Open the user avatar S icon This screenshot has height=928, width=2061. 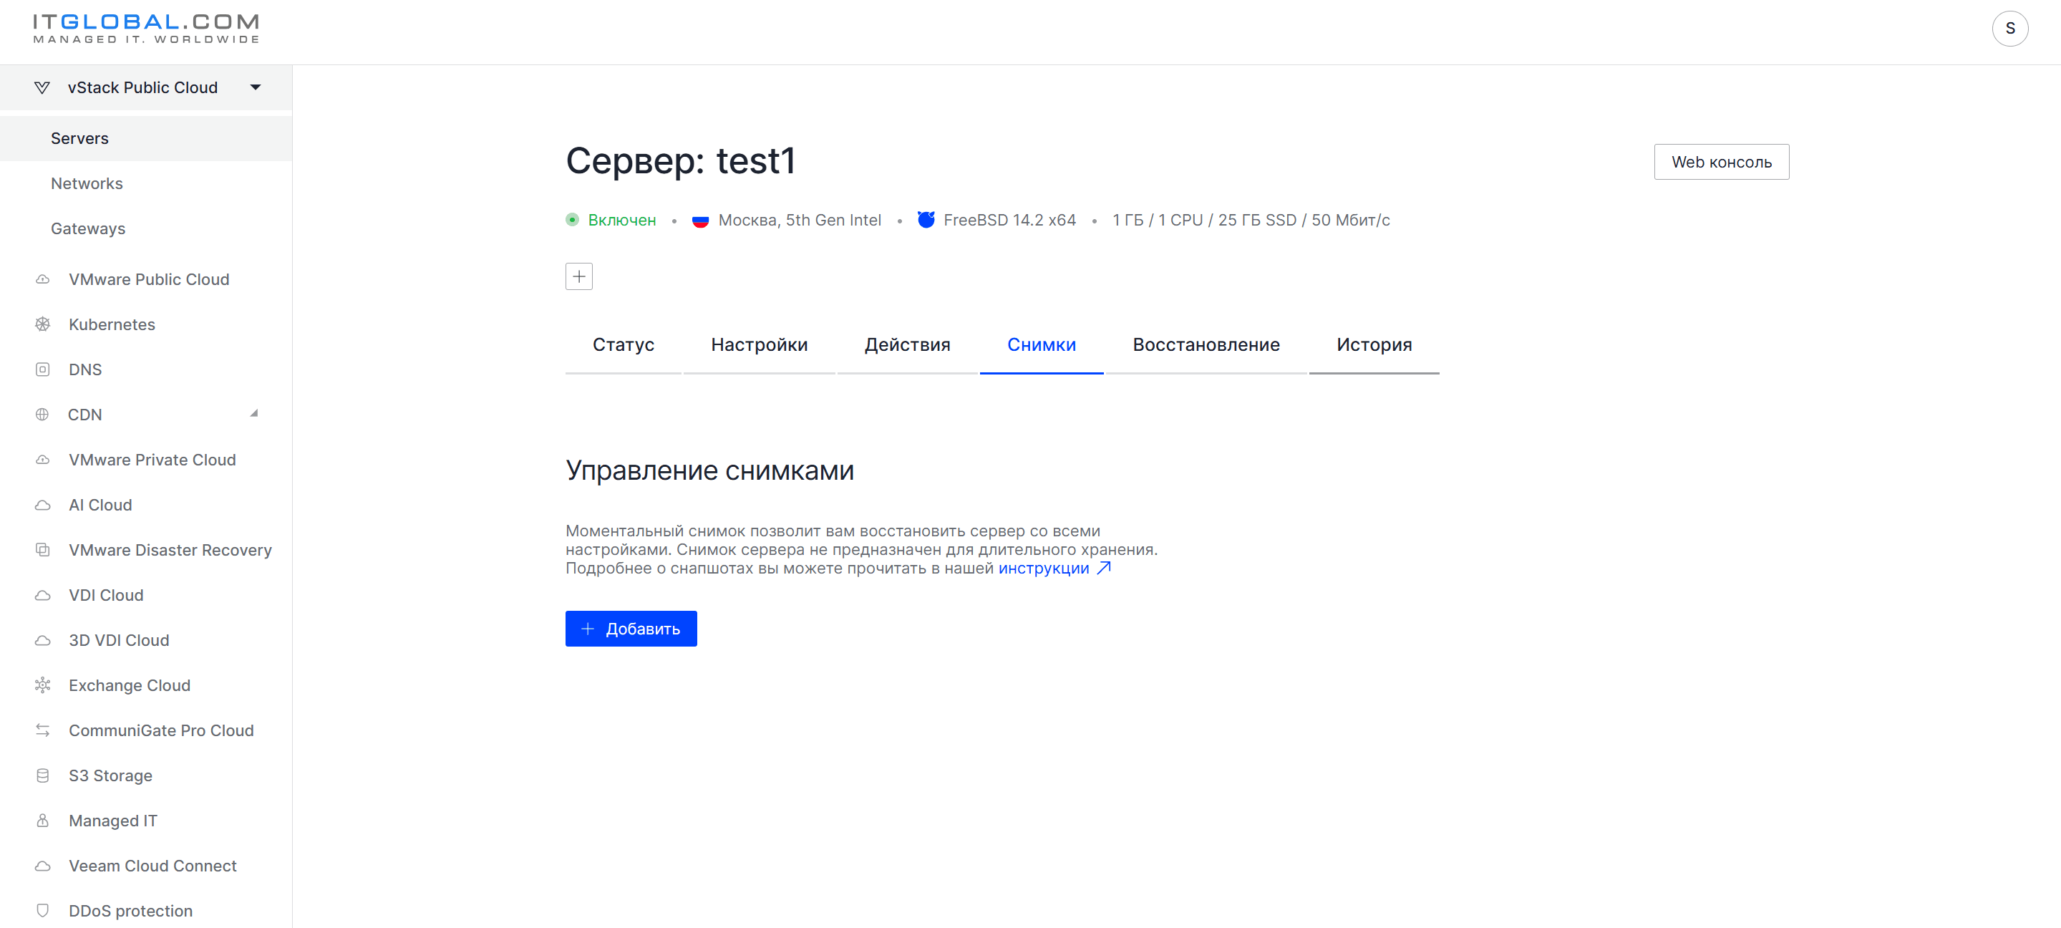click(x=2009, y=29)
